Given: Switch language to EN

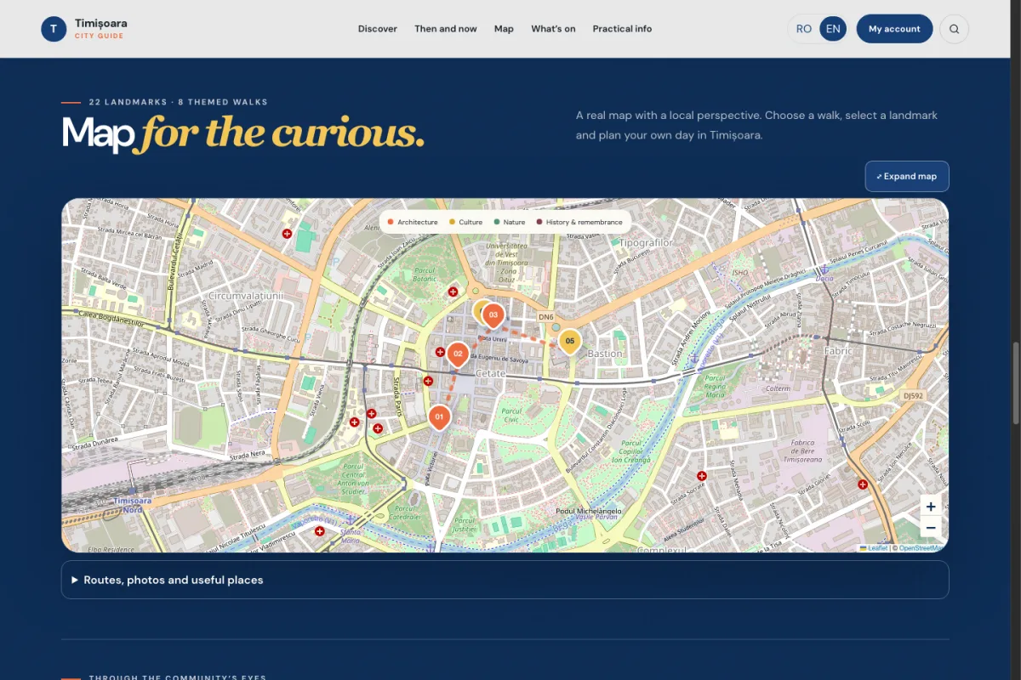Looking at the screenshot, I should [833, 29].
